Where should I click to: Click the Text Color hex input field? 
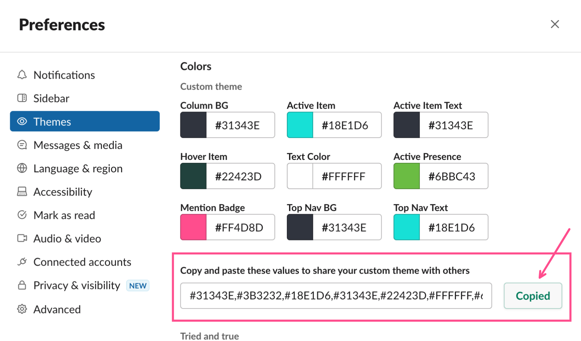pos(347,176)
